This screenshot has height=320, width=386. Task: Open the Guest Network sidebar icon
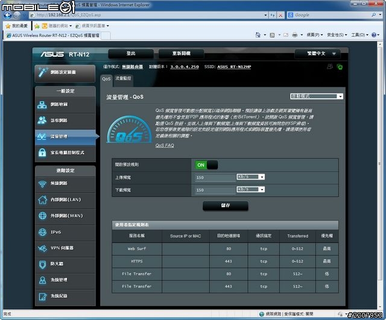[42, 121]
